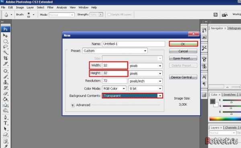Viewport: 241px width, 148px height.
Task: Adjust the R color slider
Action: coord(231,102)
